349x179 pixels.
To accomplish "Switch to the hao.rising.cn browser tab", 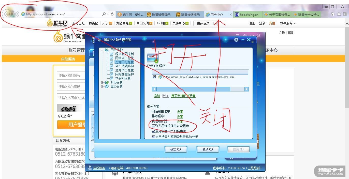I will coord(248,14).
